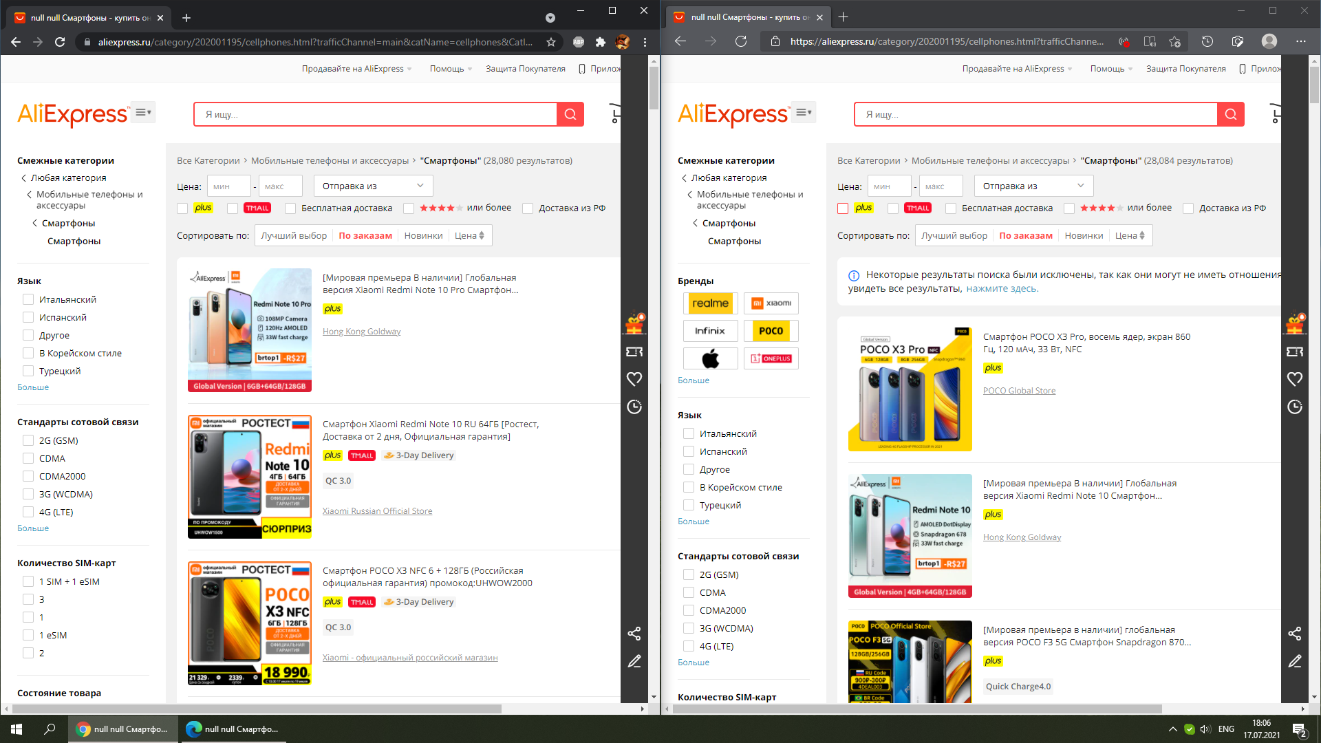Image resolution: width=1321 pixels, height=743 pixels.
Task: Select the POCO brand logo filter
Action: tap(771, 331)
